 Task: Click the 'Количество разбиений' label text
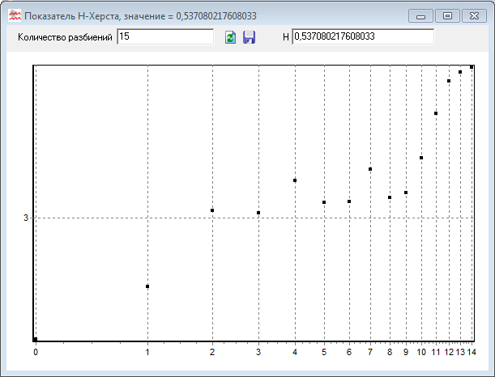(x=65, y=37)
